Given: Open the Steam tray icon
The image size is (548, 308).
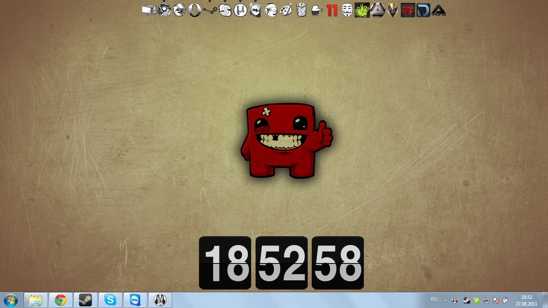Looking at the screenshot, I should (x=467, y=300).
